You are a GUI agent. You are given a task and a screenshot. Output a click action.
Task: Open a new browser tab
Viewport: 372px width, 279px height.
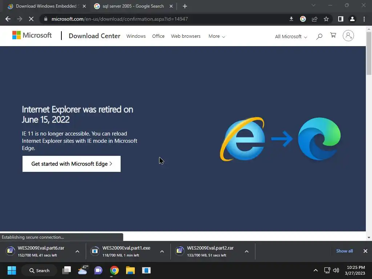185,7
